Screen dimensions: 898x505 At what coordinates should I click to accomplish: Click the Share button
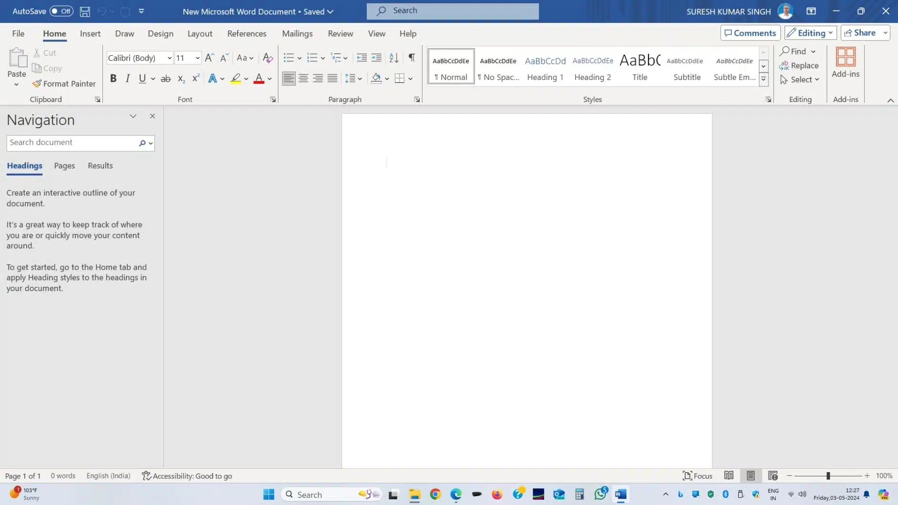tap(863, 32)
